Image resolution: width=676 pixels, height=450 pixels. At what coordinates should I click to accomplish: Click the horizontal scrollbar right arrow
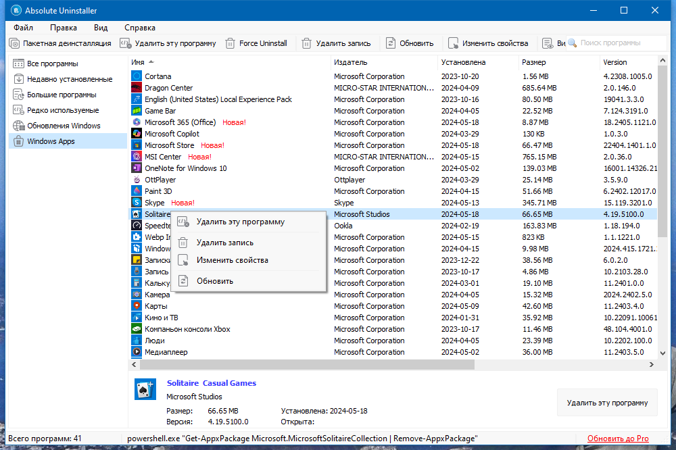[x=652, y=365]
